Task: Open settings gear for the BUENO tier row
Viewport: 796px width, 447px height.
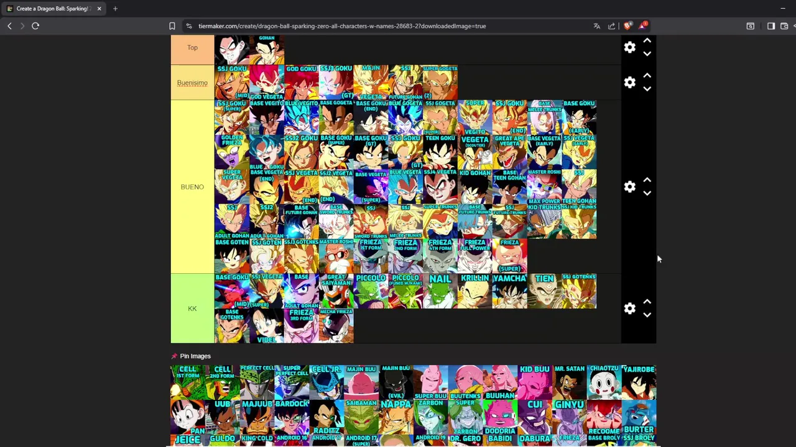Action: 630,187
